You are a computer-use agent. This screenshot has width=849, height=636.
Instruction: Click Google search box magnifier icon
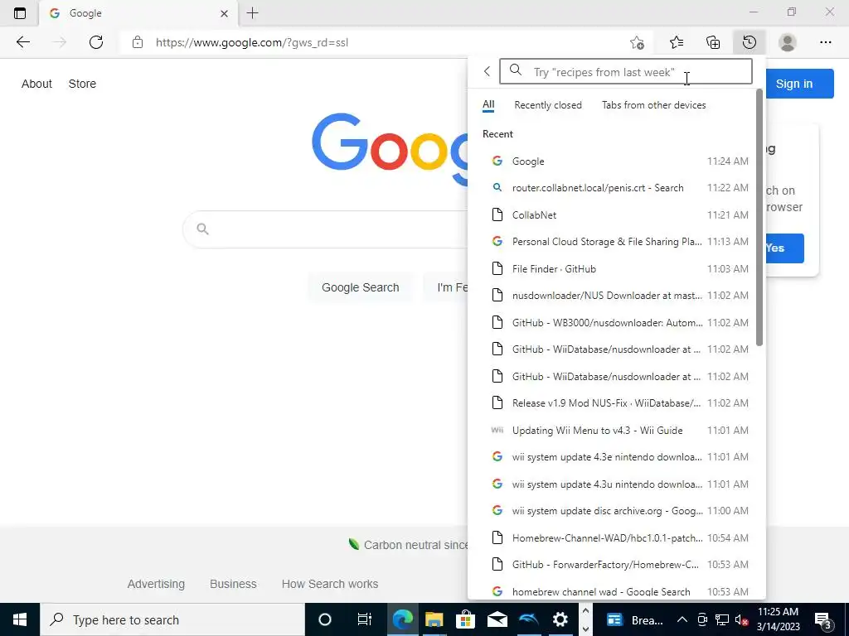click(202, 229)
